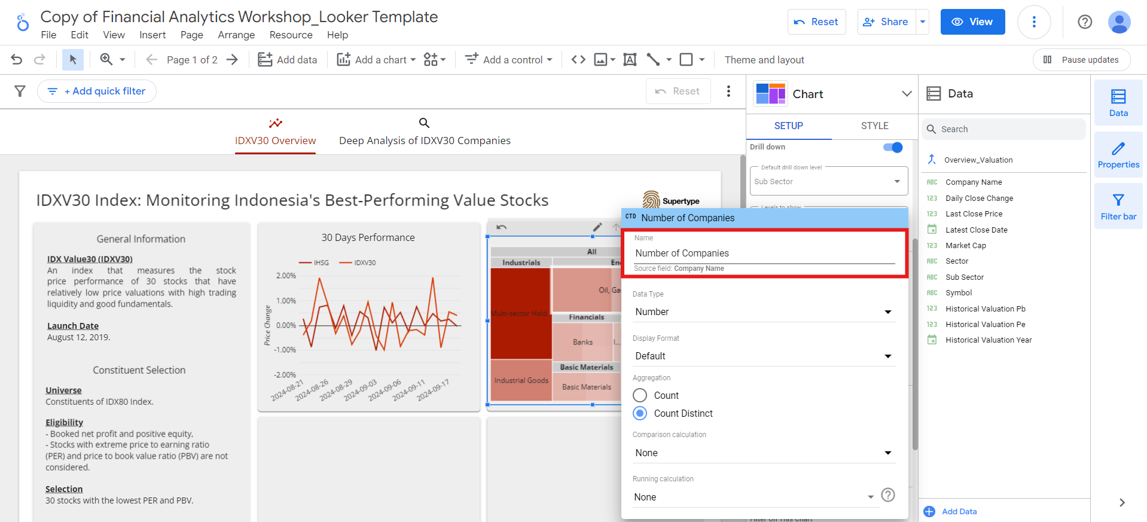The image size is (1147, 522).
Task: Open filter bar more options menu
Action: click(x=728, y=91)
